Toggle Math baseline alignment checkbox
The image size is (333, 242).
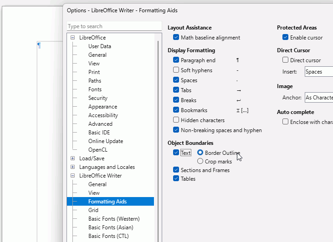(x=176, y=38)
